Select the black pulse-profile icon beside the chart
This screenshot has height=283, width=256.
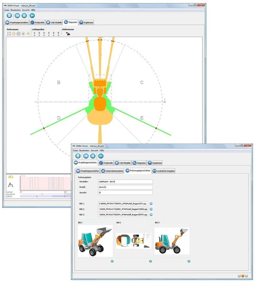pyautogui.click(x=11, y=185)
